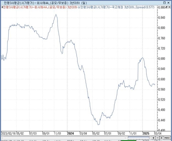Click the 0.600 value on the price axis
Image resolution: width=172 pixels, height=141 pixels.
point(162,79)
